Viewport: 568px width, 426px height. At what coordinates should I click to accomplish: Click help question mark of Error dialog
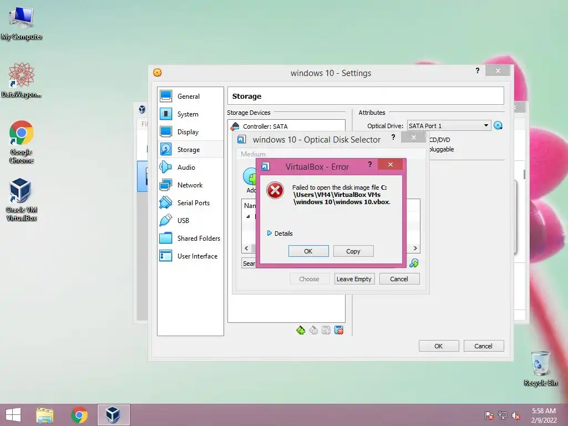pyautogui.click(x=370, y=164)
